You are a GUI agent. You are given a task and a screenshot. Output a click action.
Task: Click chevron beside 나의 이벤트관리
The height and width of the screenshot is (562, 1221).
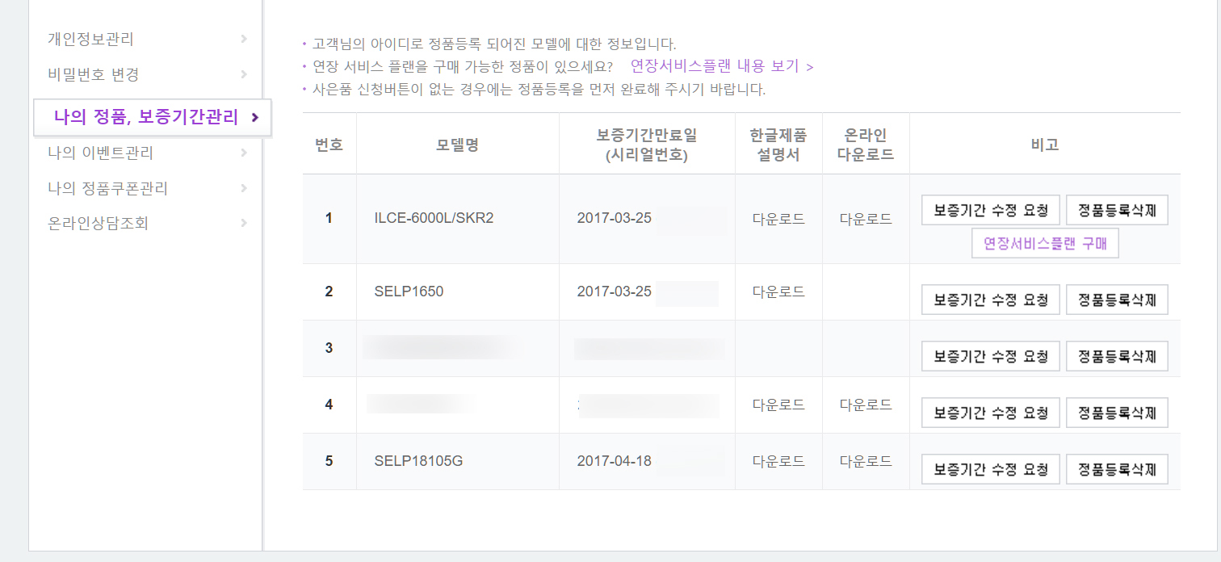(x=244, y=153)
